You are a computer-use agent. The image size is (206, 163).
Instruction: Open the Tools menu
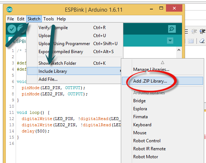point(49,19)
